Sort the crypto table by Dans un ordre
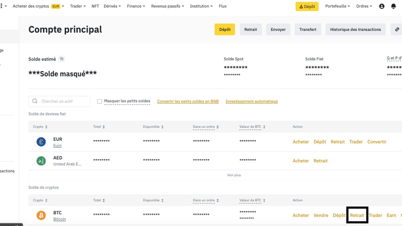The image size is (402, 226). click(218, 200)
